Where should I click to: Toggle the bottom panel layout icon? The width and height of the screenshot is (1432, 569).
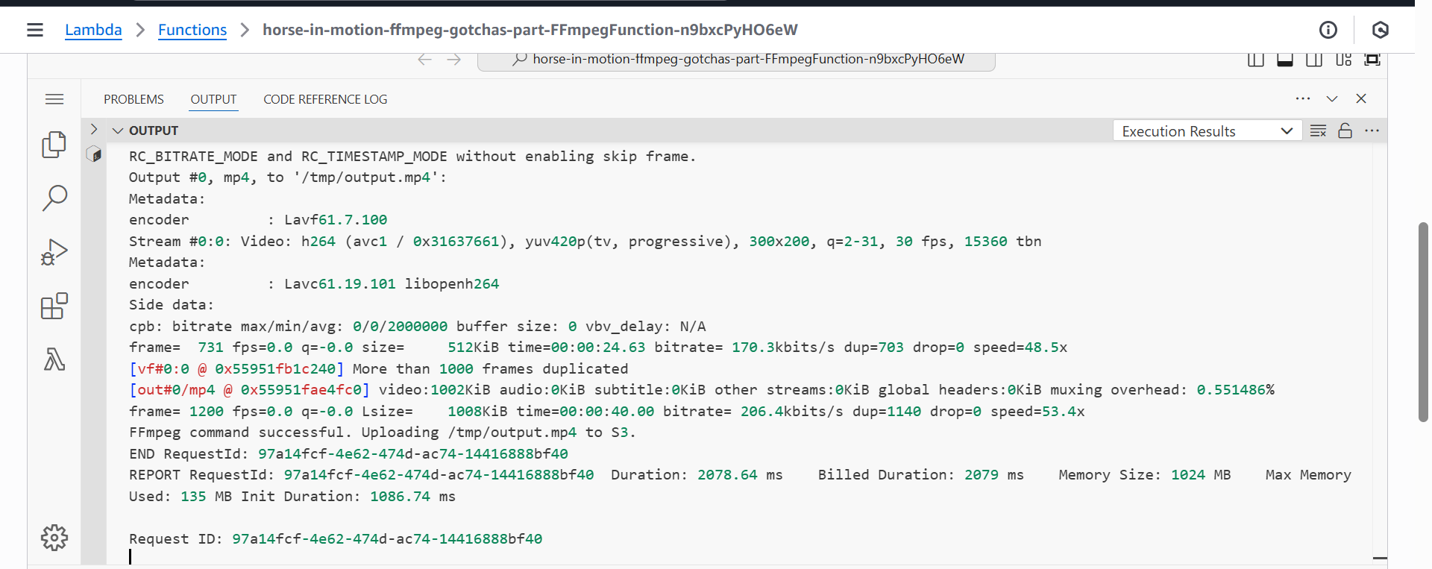(x=1285, y=60)
